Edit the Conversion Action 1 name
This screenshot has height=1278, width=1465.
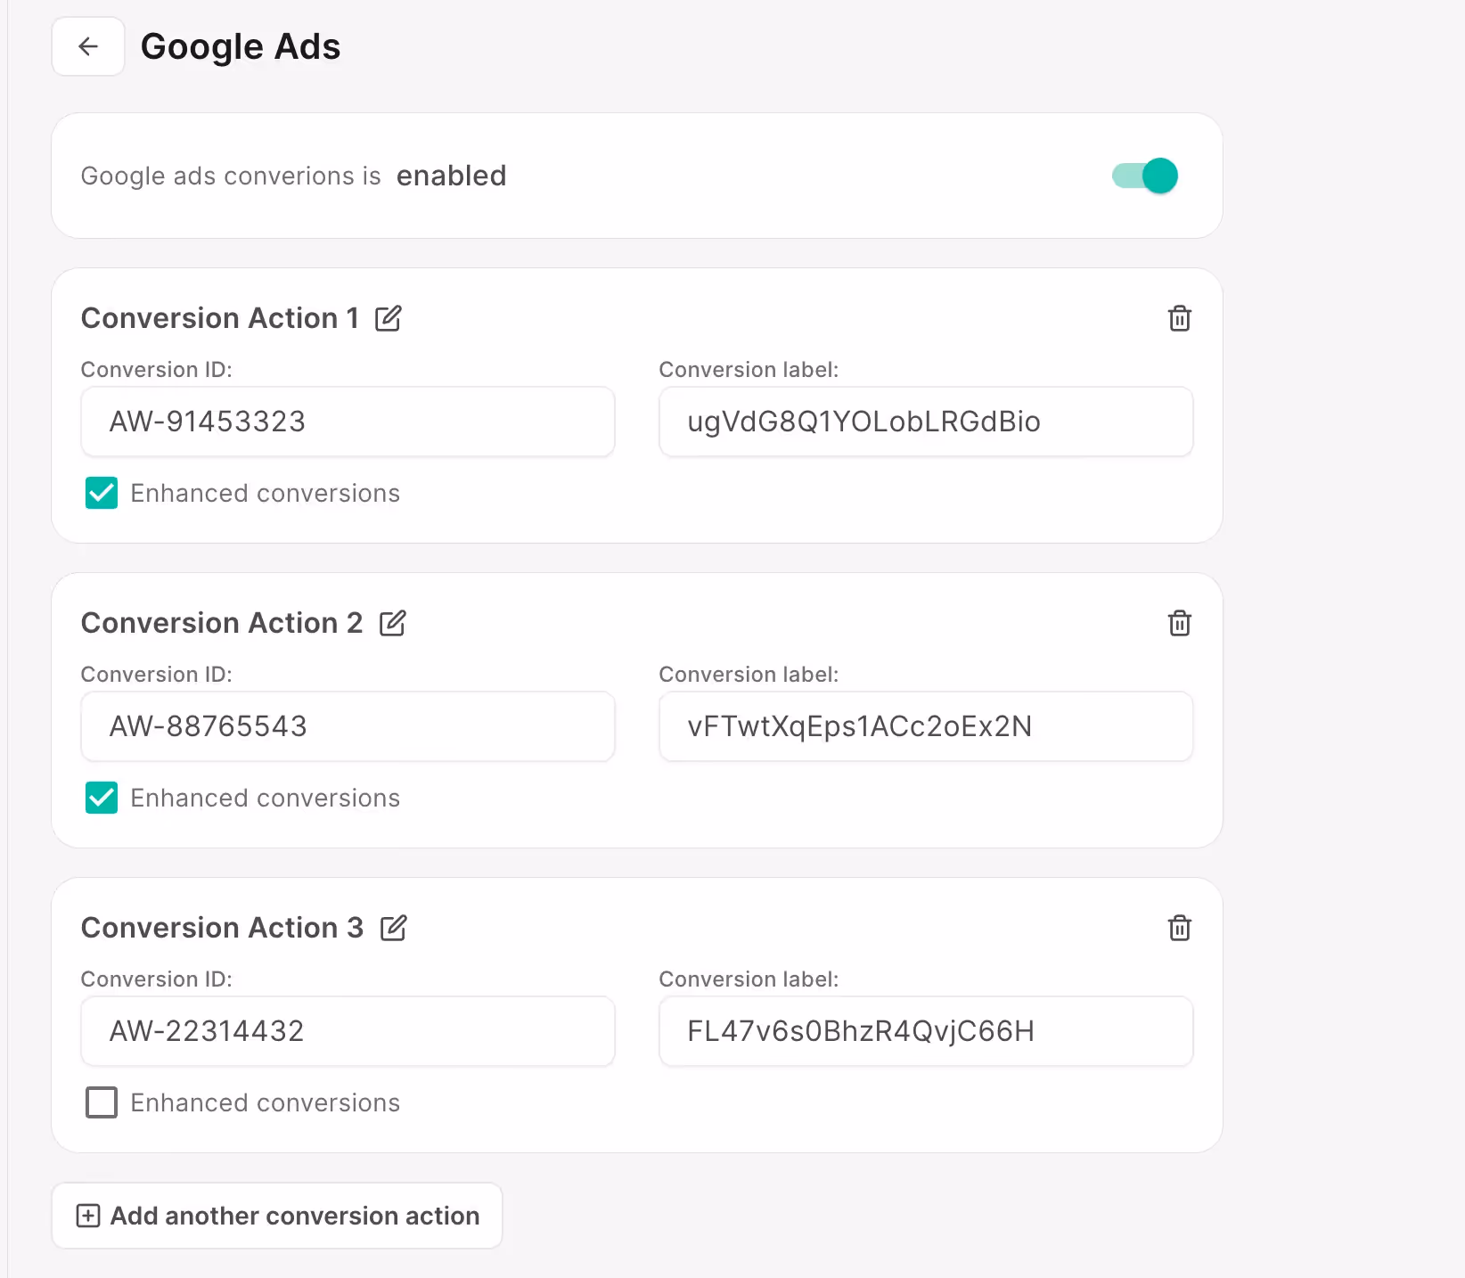(389, 318)
